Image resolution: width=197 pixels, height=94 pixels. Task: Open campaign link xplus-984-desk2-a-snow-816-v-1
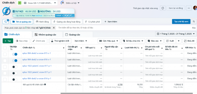[x=37, y=60]
